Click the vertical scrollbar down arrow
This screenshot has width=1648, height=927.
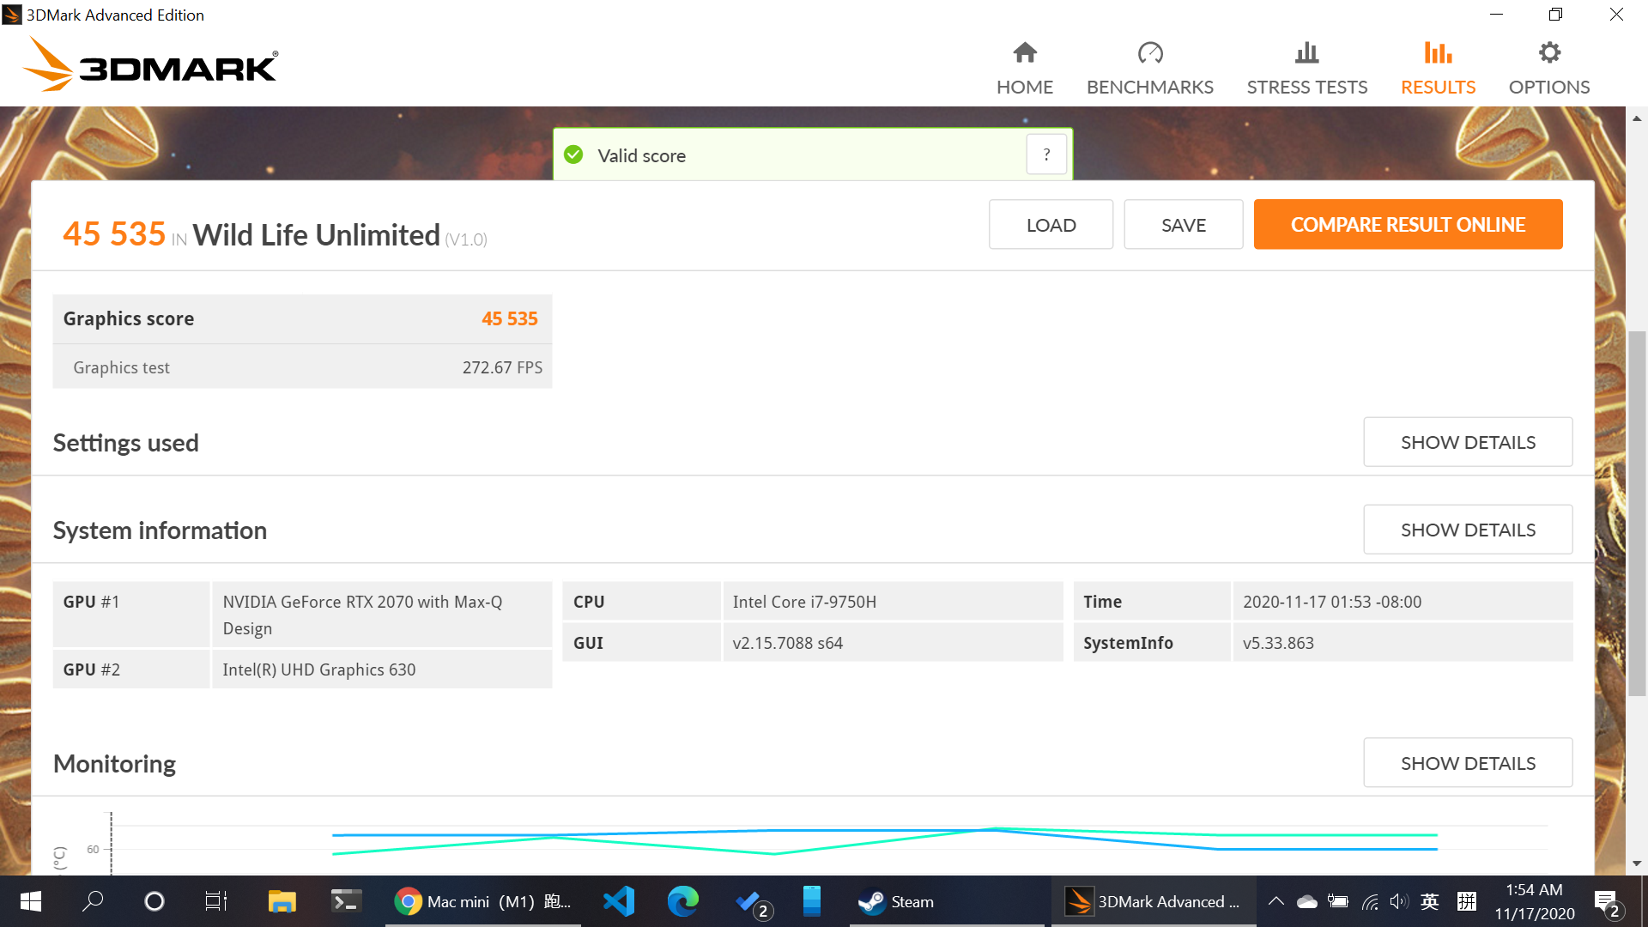pyautogui.click(x=1636, y=863)
